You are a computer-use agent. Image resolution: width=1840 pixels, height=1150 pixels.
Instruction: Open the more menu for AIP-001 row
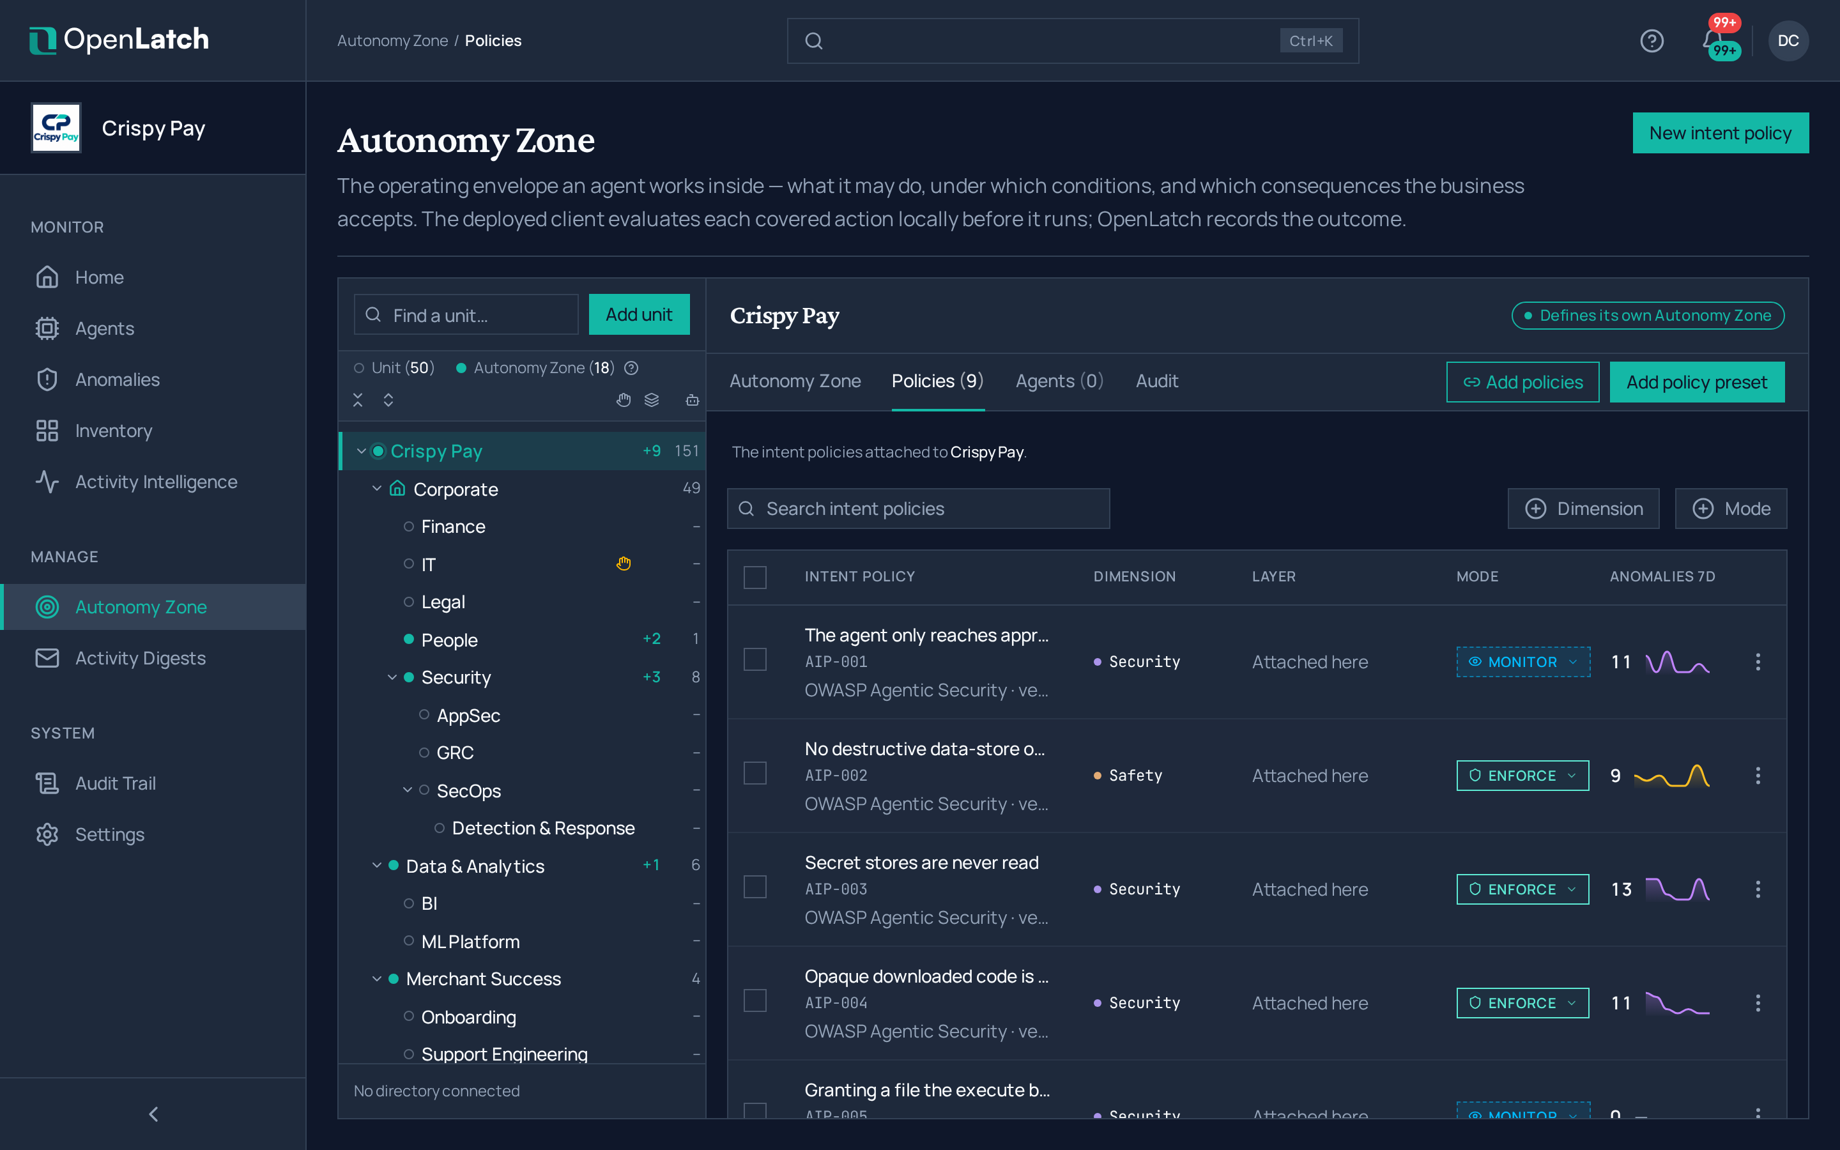click(1758, 662)
